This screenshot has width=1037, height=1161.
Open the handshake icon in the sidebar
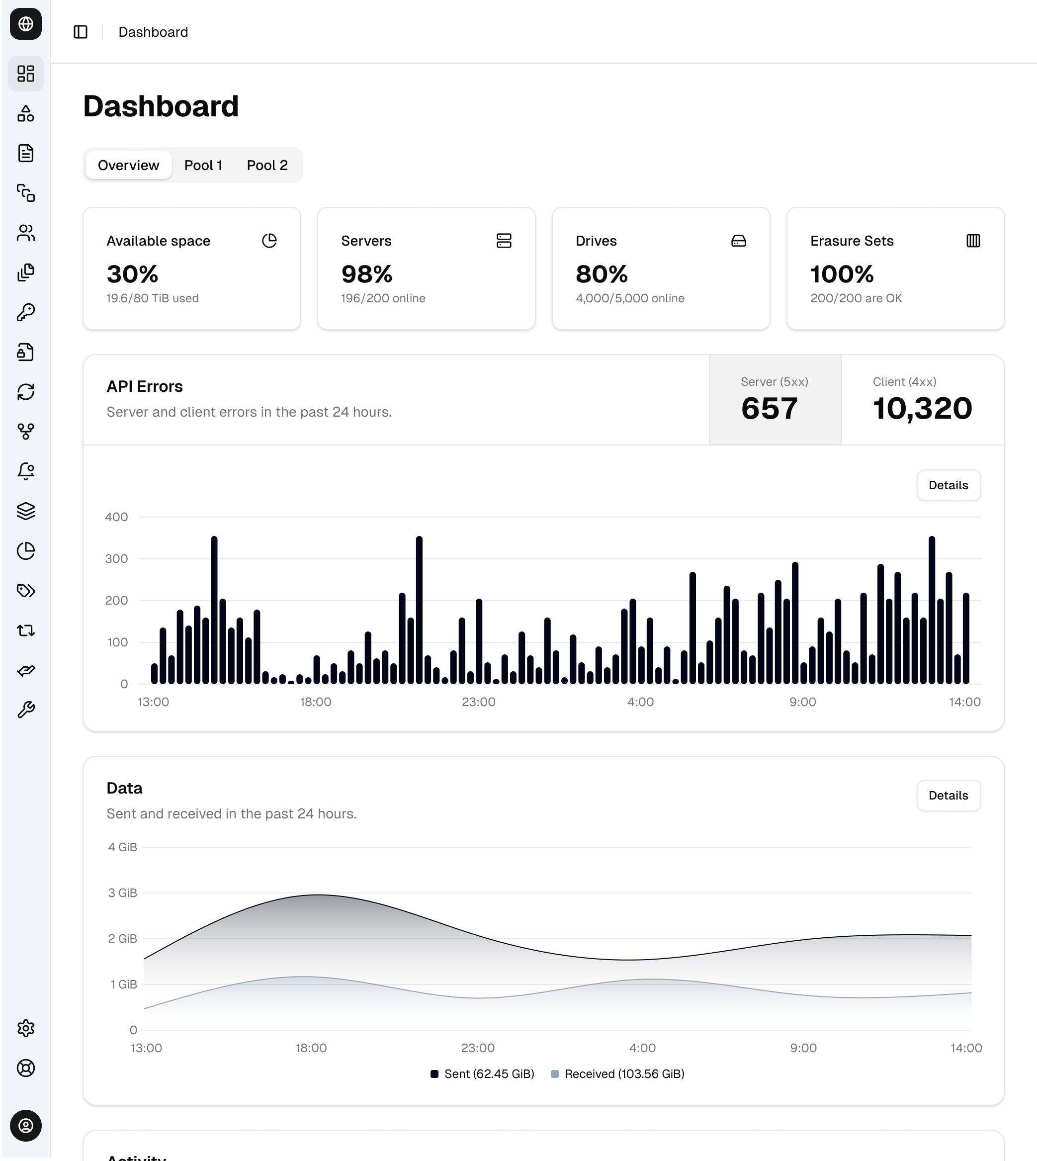click(26, 670)
